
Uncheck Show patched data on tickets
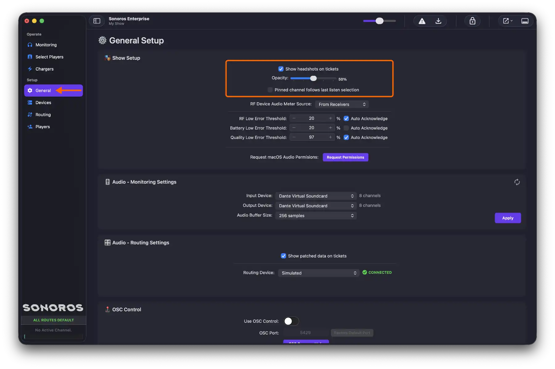pos(283,256)
